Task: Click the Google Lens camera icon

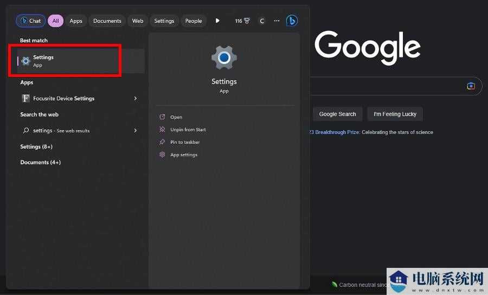Action: (471, 86)
